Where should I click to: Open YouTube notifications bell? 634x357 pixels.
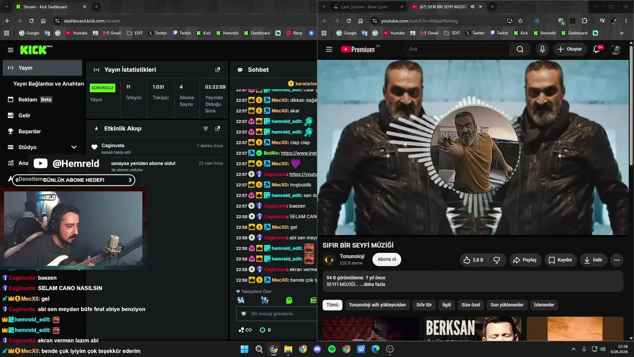[x=597, y=49]
